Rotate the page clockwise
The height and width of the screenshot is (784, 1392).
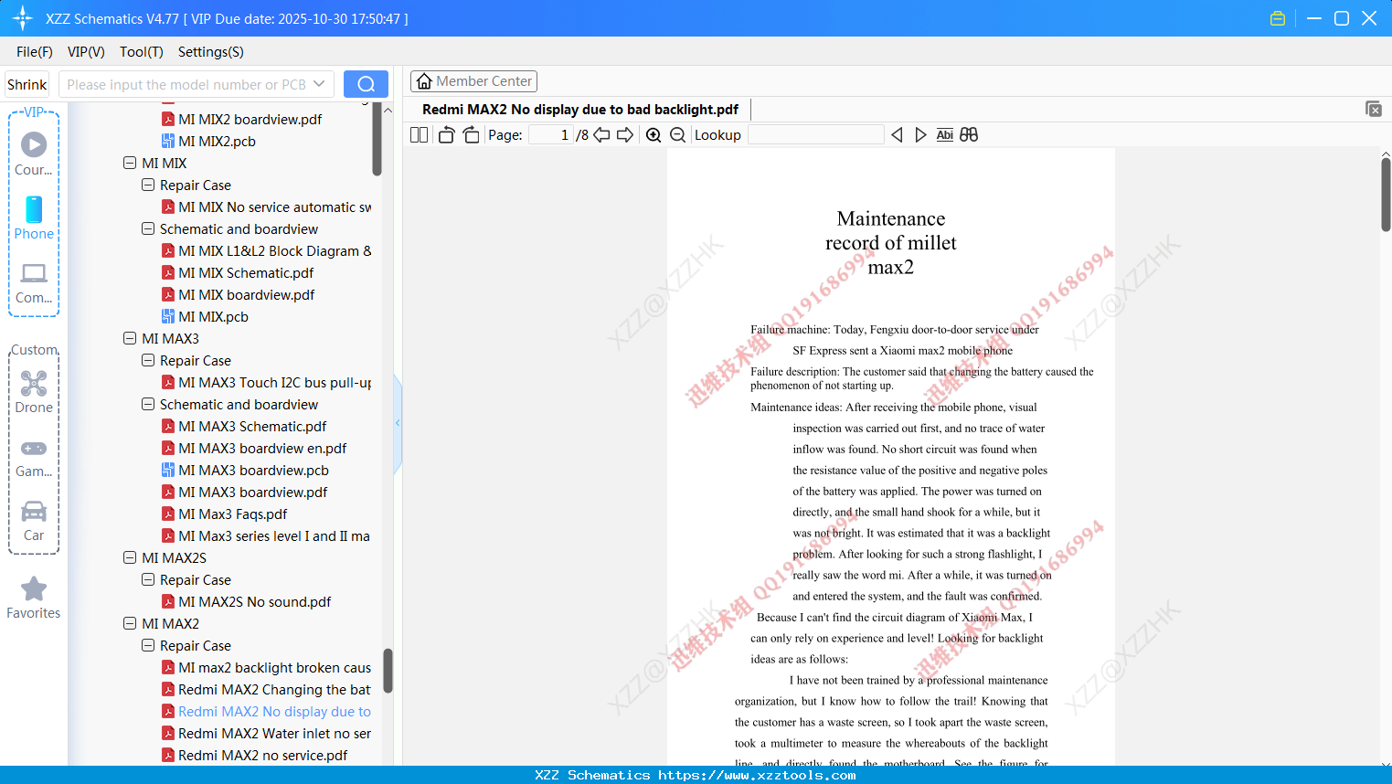point(471,135)
